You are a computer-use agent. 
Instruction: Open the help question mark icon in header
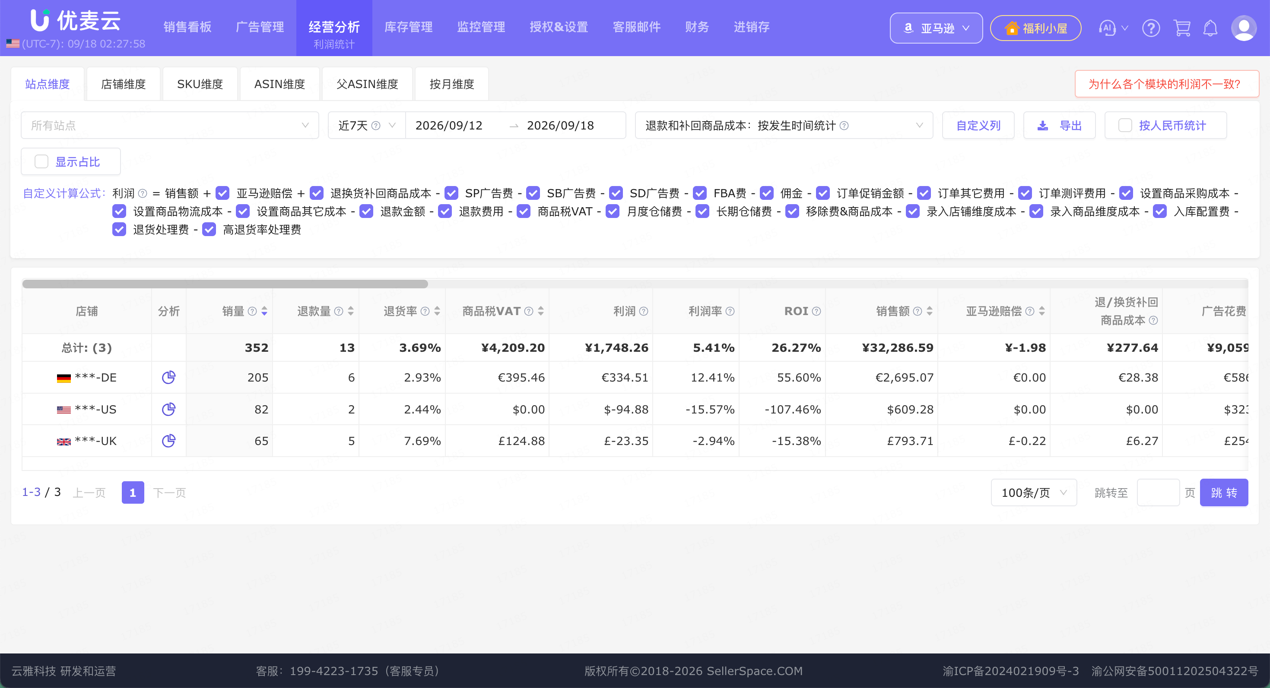pos(1151,28)
